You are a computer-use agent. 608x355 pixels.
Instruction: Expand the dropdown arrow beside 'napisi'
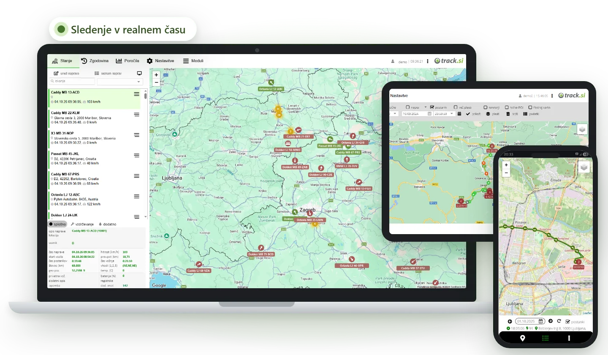[x=426, y=107]
